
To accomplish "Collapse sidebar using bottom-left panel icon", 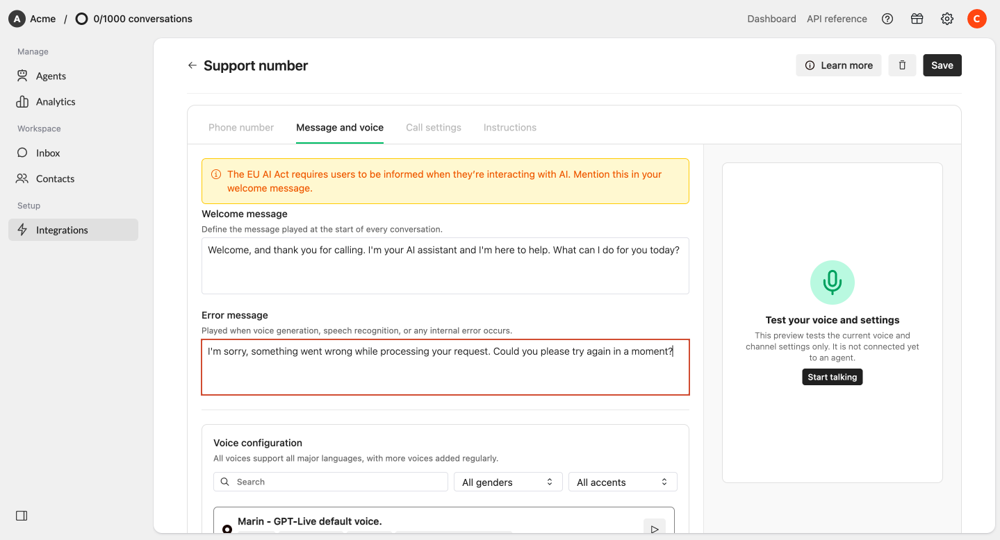I will [22, 516].
